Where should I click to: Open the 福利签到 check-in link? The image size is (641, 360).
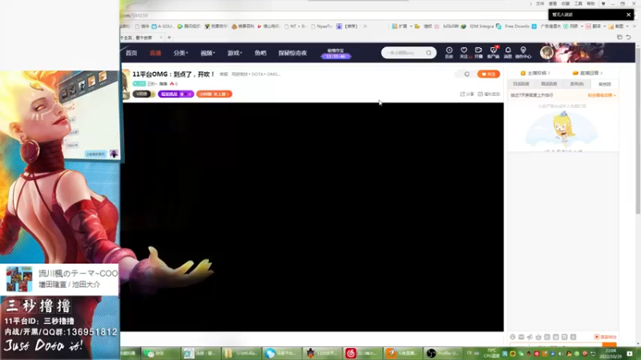click(489, 94)
